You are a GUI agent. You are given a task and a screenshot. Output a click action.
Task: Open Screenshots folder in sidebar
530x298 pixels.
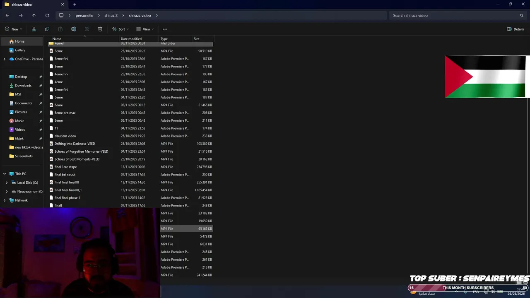(x=24, y=156)
